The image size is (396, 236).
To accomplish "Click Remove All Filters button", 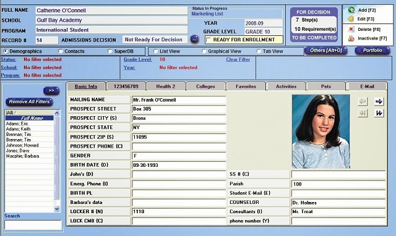I will pyautogui.click(x=29, y=101).
